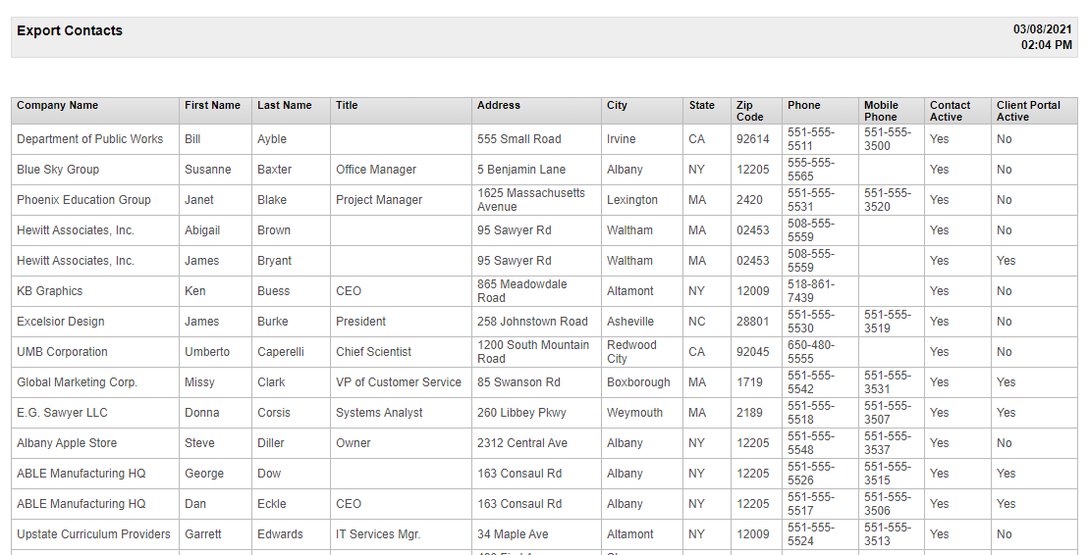This screenshot has height=555, width=1089.
Task: Click last name Caperelli
Action: point(281,352)
